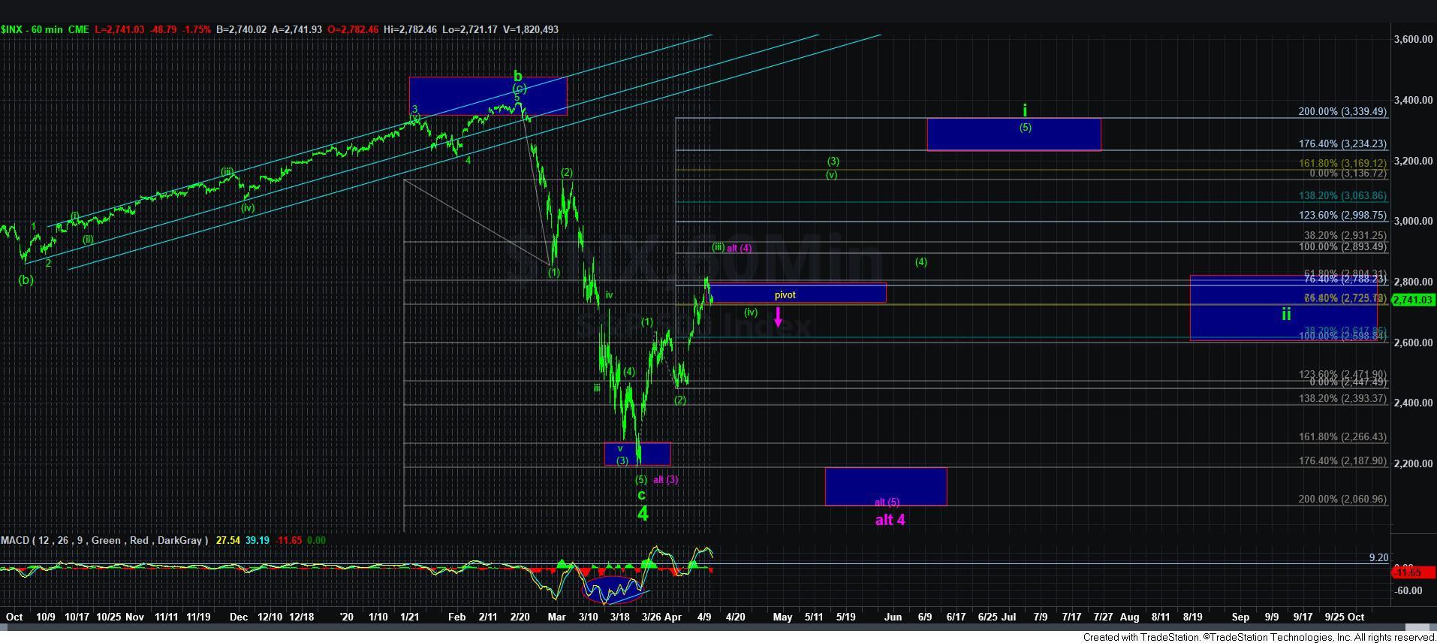Click the alt (5) label in lower box
Screen dimensions: 1437x643
pyautogui.click(x=887, y=502)
